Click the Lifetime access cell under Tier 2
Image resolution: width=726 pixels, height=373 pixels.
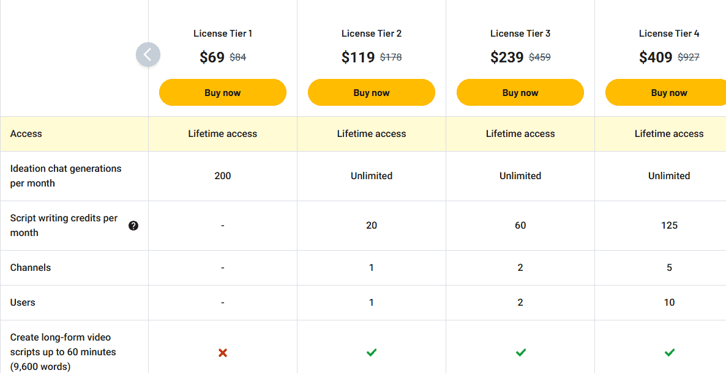pyautogui.click(x=371, y=133)
